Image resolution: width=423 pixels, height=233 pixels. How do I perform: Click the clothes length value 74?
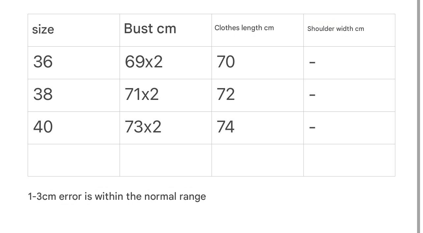(x=226, y=127)
